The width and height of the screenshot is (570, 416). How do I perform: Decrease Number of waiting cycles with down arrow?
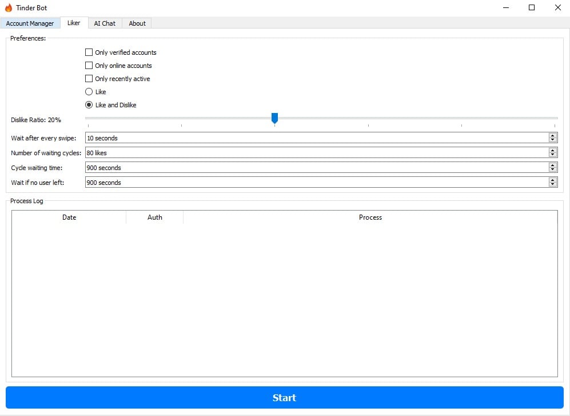tap(552, 155)
